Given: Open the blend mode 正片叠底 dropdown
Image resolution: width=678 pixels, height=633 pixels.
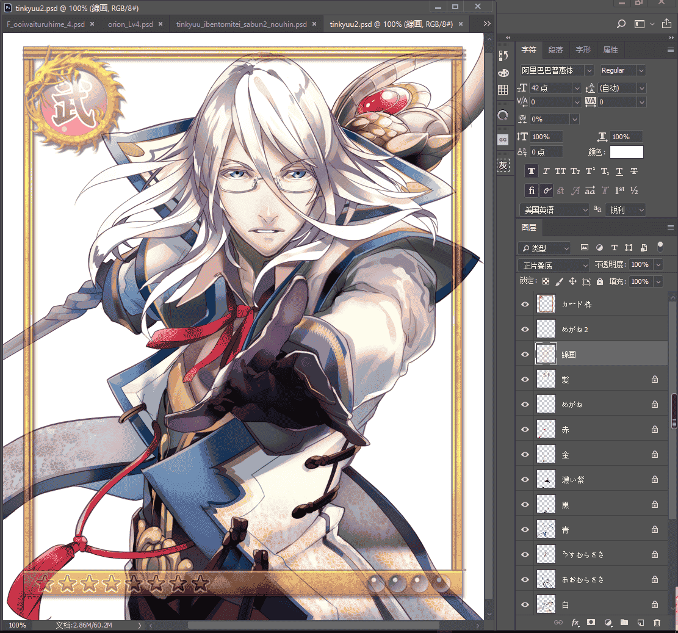Looking at the screenshot, I should (554, 266).
